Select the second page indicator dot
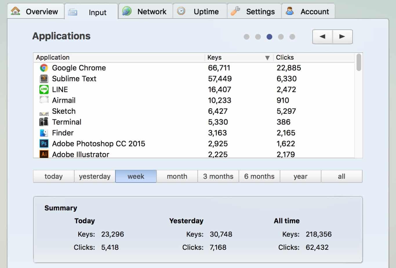396x268 pixels. point(258,37)
